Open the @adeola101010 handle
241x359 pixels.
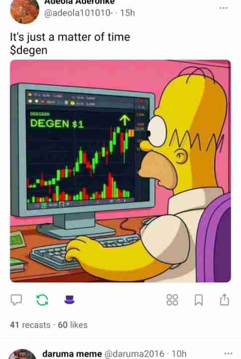(79, 13)
